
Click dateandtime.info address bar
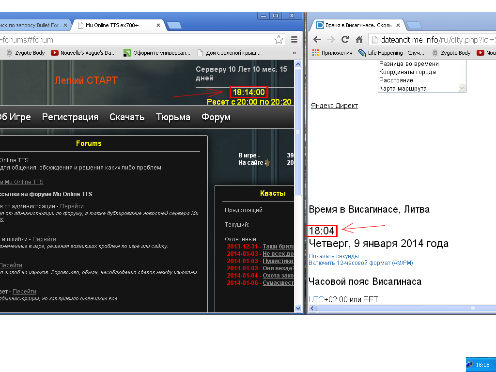pos(432,40)
